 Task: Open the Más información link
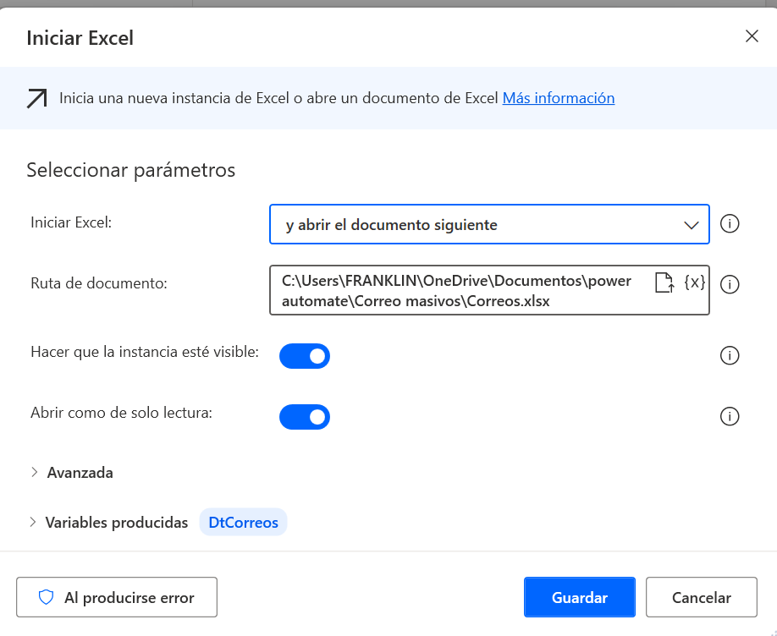pyautogui.click(x=559, y=98)
